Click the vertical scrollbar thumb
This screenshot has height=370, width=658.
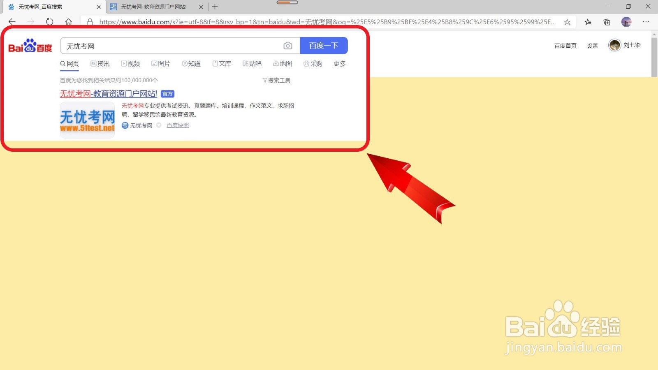coord(654,57)
